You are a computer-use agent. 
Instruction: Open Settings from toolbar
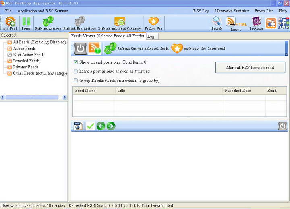coord(256,23)
